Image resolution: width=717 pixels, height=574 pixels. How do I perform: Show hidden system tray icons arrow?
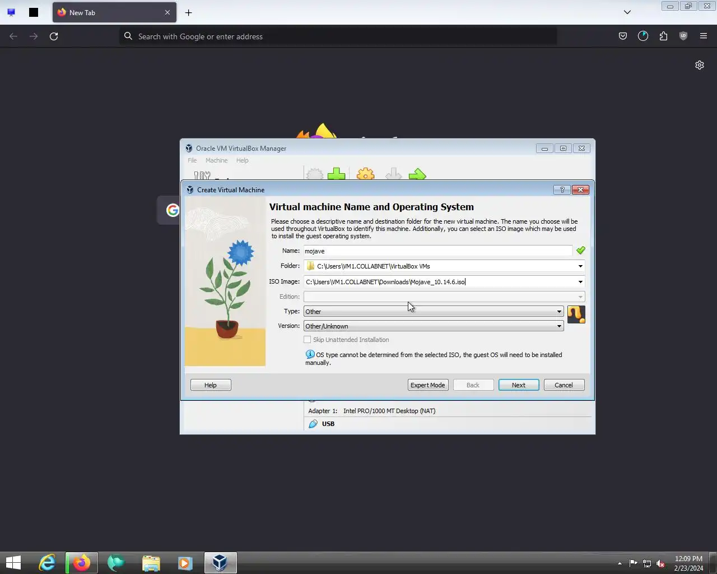click(x=620, y=563)
